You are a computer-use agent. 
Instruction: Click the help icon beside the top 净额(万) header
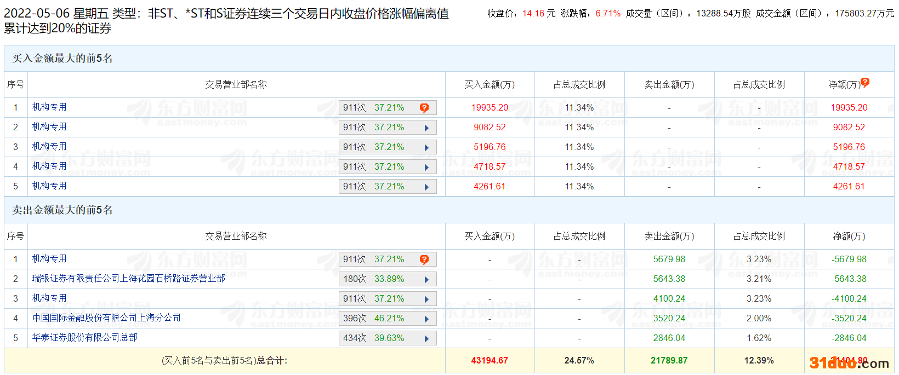pos(865,83)
